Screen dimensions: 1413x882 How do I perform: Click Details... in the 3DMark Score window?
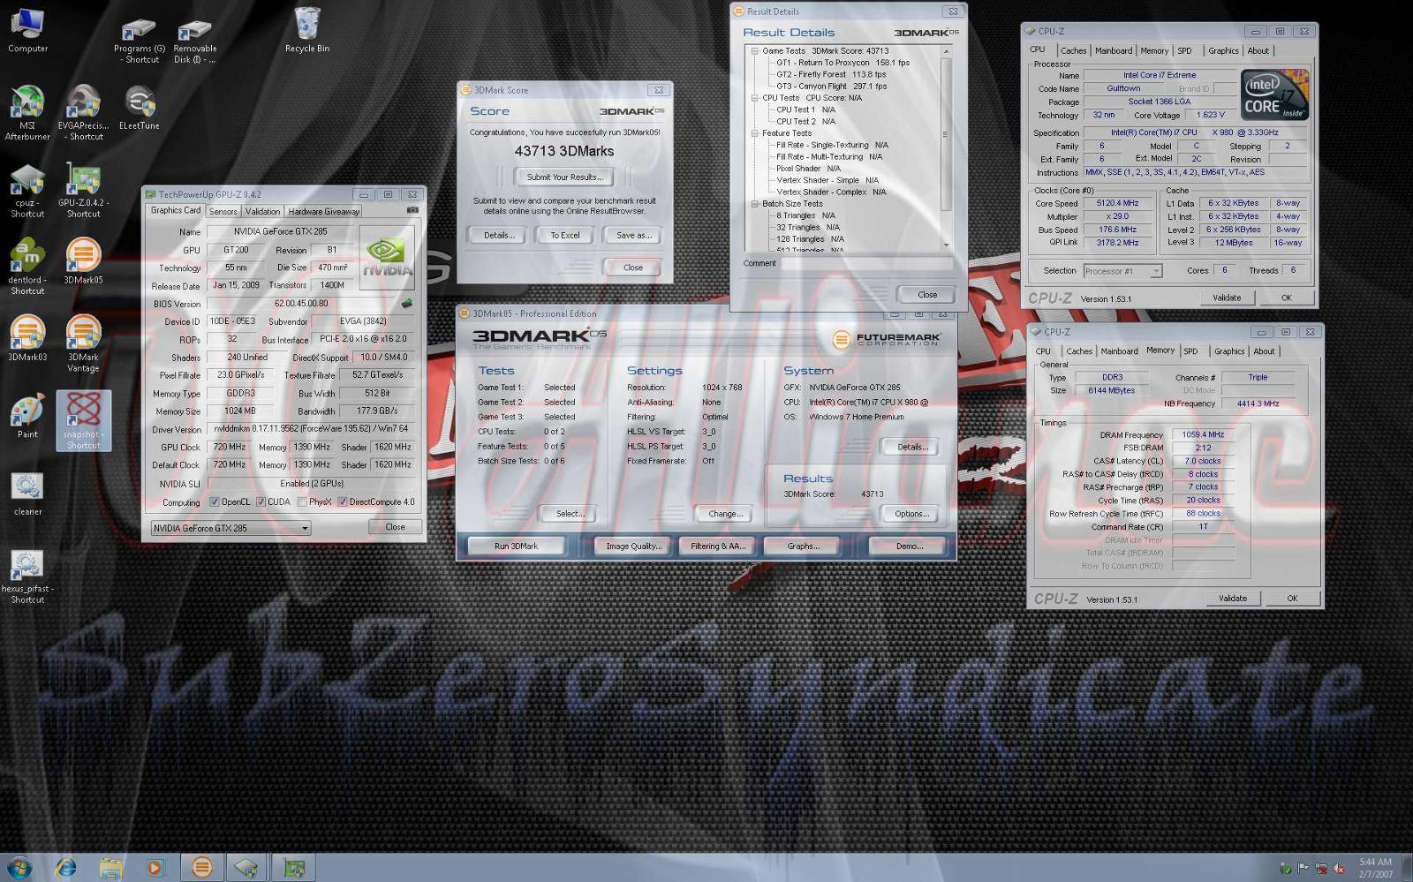(497, 235)
